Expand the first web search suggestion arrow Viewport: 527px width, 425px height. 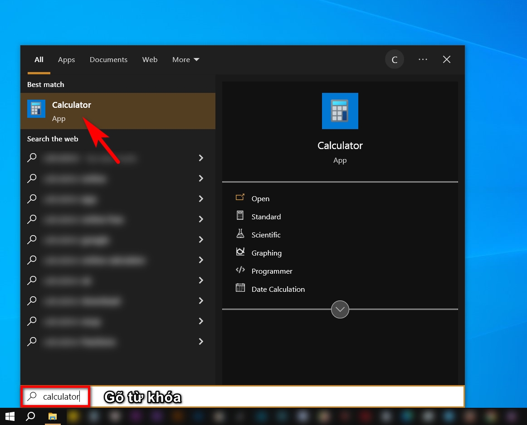[x=201, y=158]
